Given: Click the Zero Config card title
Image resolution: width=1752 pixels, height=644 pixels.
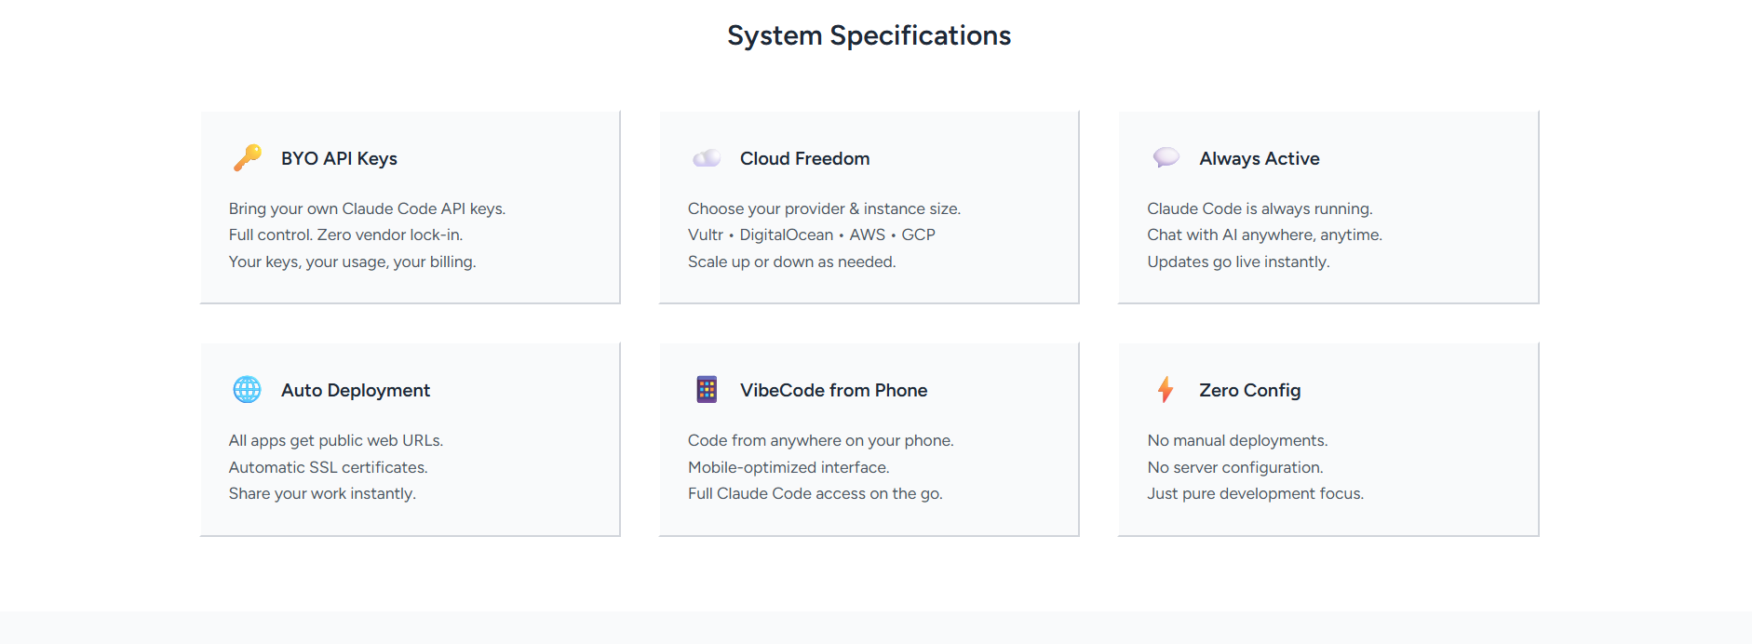Looking at the screenshot, I should point(1249,390).
